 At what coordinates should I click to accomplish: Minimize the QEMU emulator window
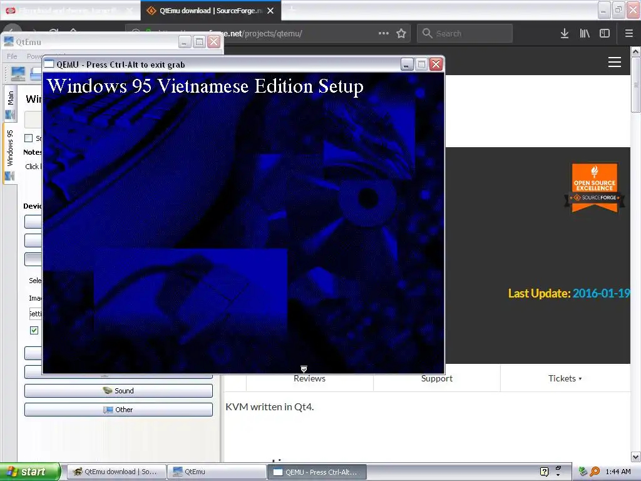[407, 65]
